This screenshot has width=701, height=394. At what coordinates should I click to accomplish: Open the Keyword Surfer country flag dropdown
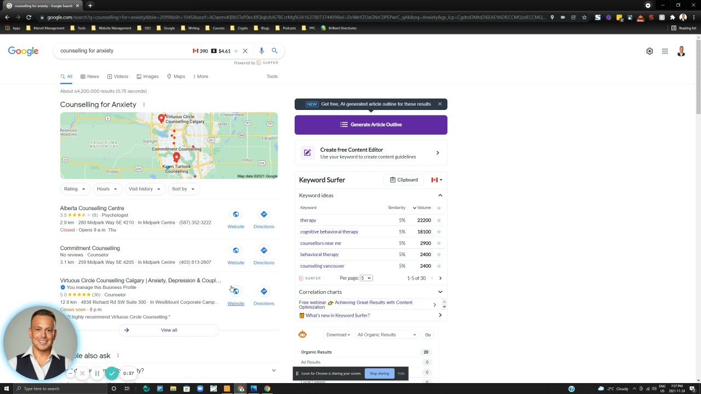pyautogui.click(x=436, y=179)
